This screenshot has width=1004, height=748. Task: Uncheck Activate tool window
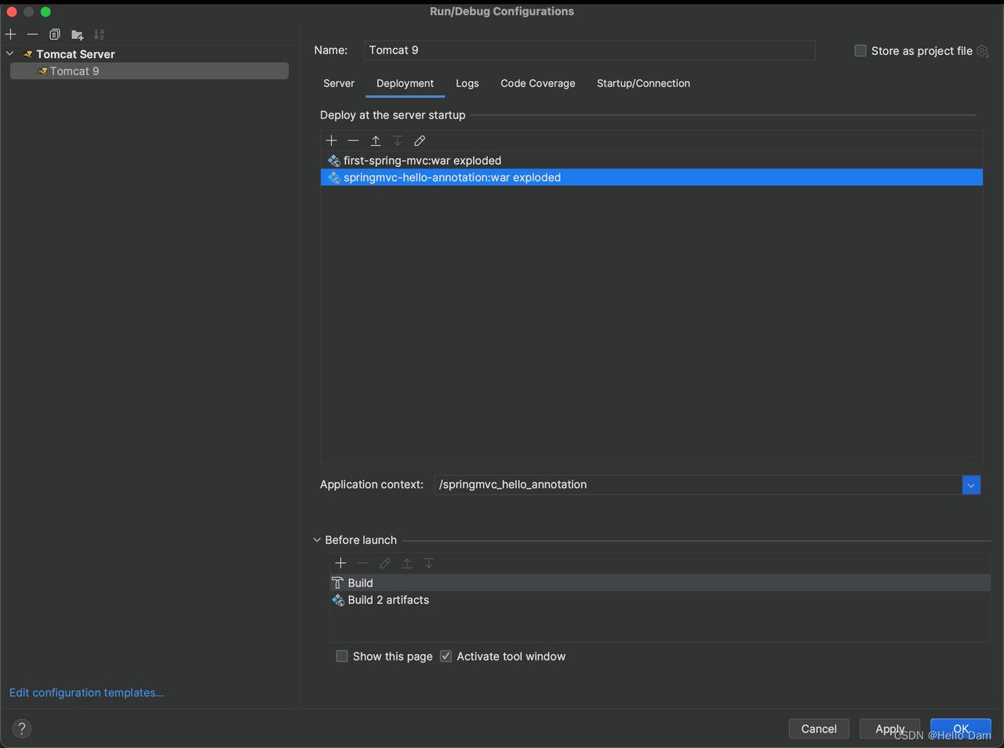(446, 656)
